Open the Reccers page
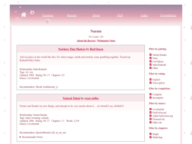 tap(72, 15)
